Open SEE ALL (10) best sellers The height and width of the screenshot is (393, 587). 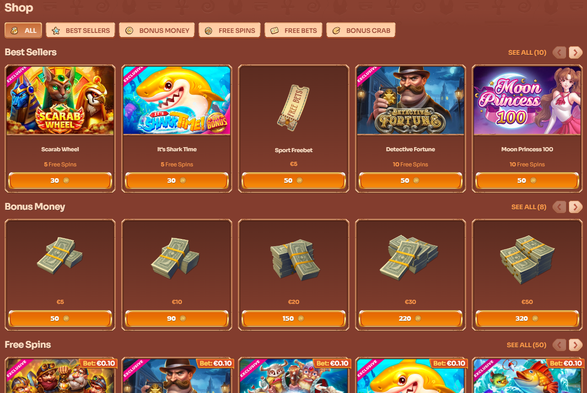pos(527,53)
